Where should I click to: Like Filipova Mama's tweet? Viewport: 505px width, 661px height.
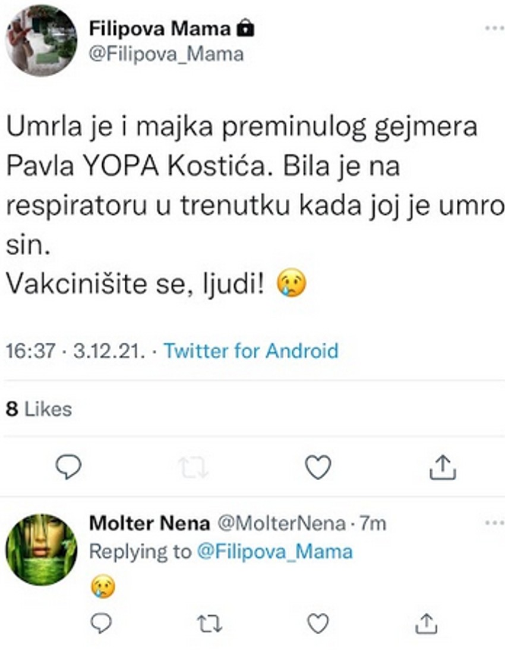pyautogui.click(x=319, y=468)
